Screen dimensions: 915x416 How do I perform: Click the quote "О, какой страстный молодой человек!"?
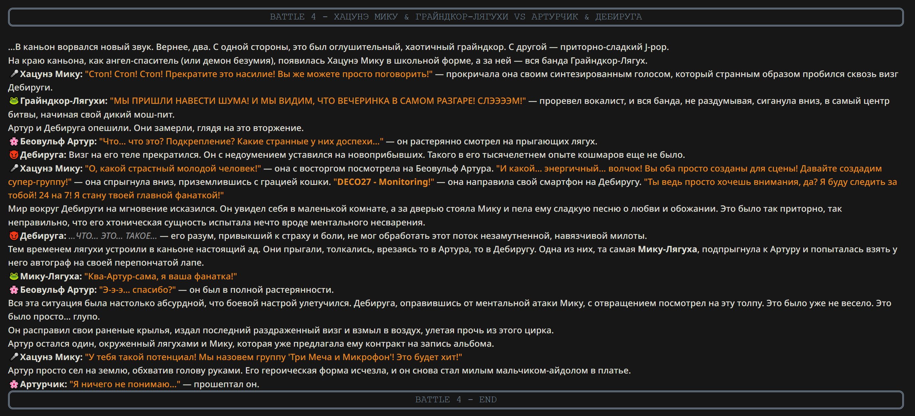click(x=172, y=168)
